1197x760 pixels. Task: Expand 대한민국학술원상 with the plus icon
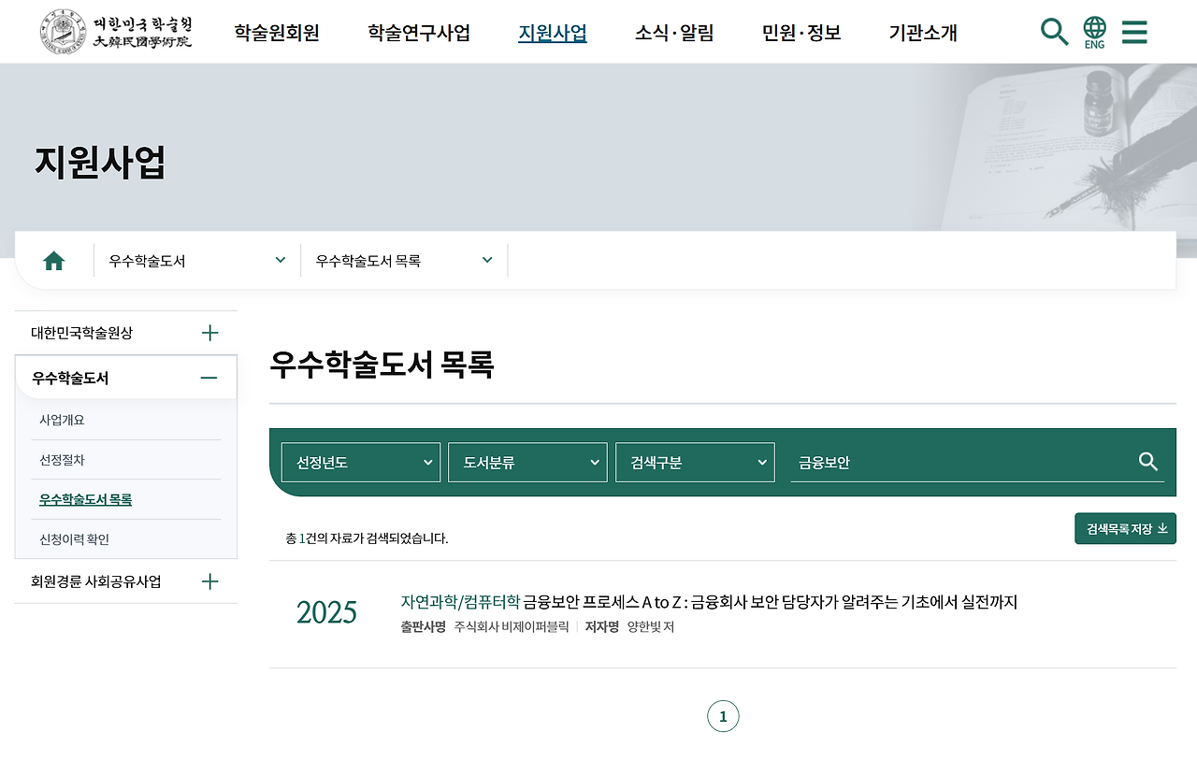[209, 332]
